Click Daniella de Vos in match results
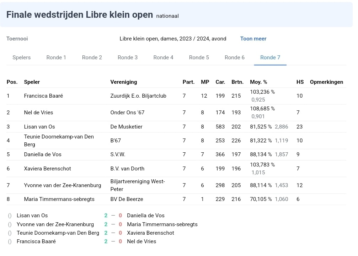The image size is (358, 256). 146,216
